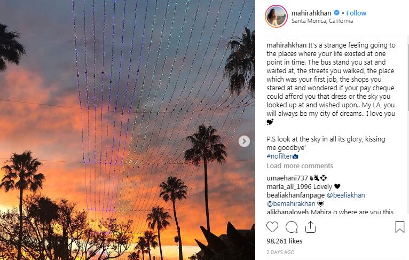Open the #nofilter hashtag
This screenshot has height=260, width=409.
282,156
